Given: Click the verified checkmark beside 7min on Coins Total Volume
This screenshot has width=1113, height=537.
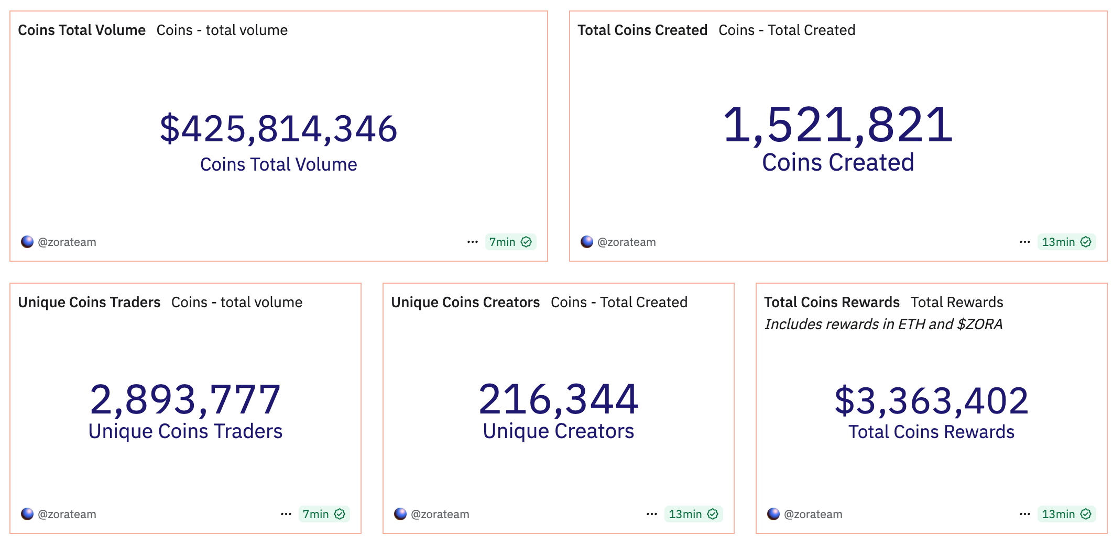Looking at the screenshot, I should tap(527, 242).
